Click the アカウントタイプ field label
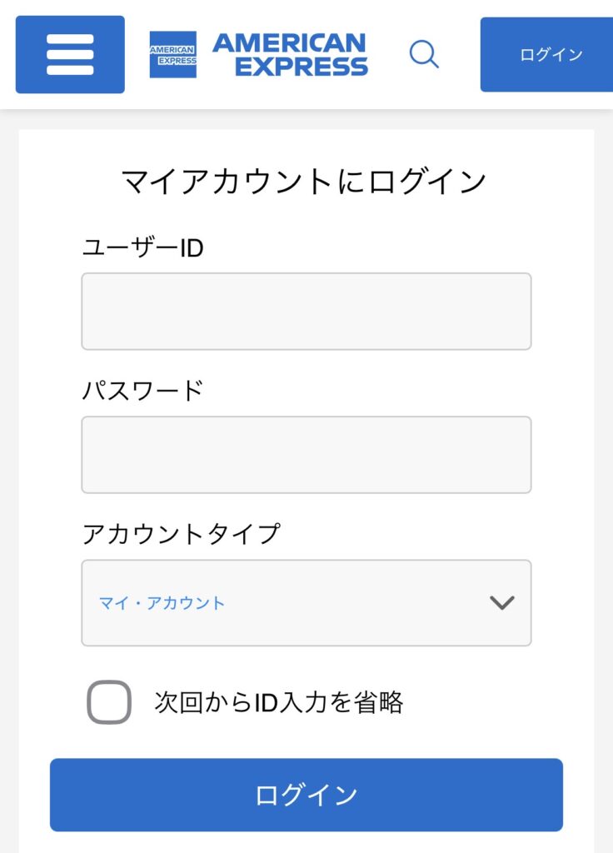This screenshot has height=853, width=613. click(x=181, y=533)
